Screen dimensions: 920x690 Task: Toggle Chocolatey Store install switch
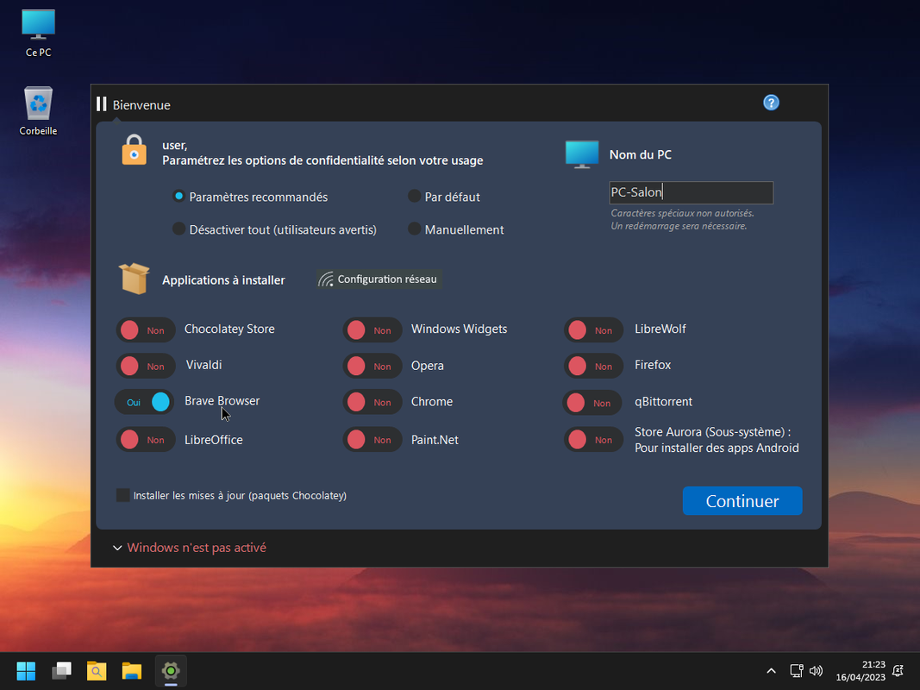tap(146, 330)
